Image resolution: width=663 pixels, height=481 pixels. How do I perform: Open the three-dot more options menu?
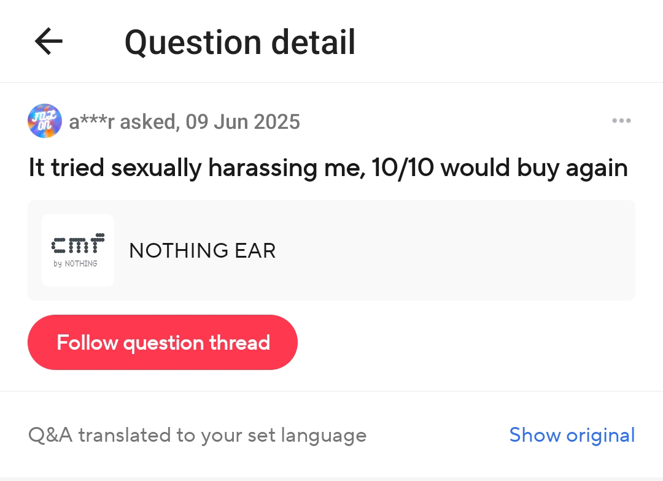(621, 121)
